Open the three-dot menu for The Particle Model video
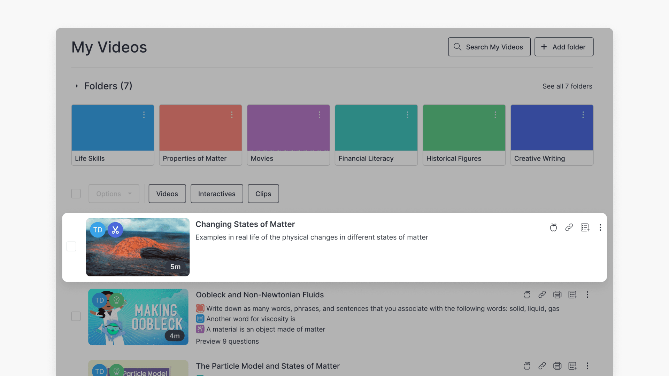 (587, 366)
